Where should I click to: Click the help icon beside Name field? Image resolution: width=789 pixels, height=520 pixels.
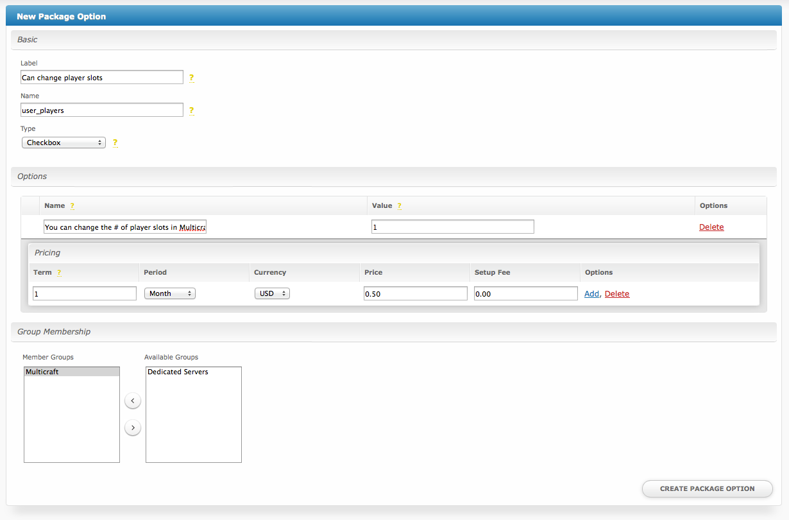click(191, 110)
